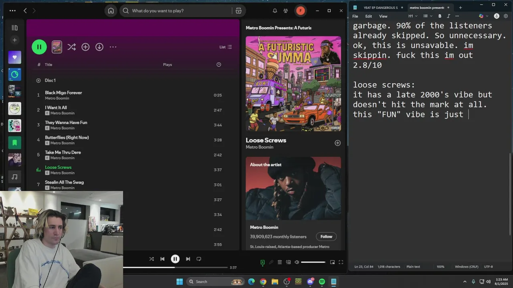Toggle Now Playing view panel
Screen dimensions: 513x288
pyautogui.click(x=263, y=262)
